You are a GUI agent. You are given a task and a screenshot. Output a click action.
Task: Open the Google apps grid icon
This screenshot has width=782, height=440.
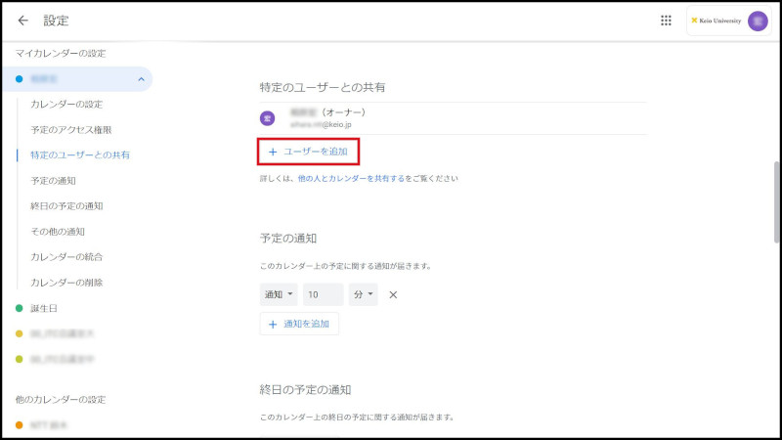pyautogui.click(x=666, y=21)
